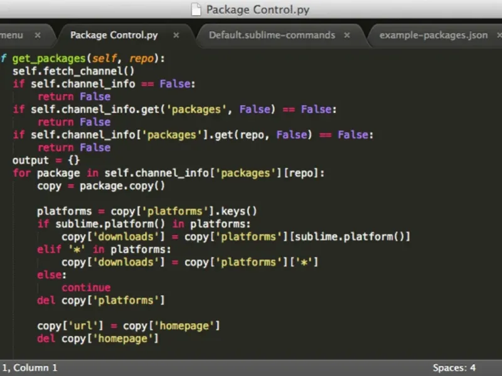Close the menu tab
The height and width of the screenshot is (376, 502).
(38, 35)
